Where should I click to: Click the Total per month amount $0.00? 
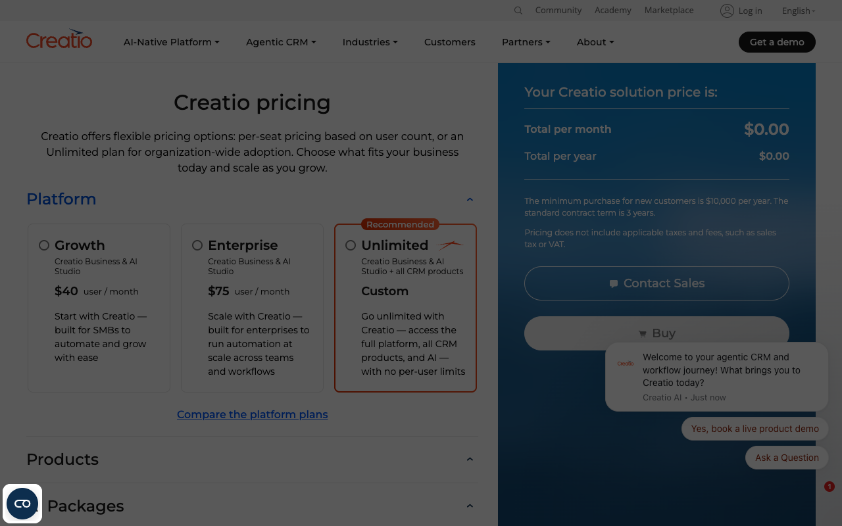point(766,130)
